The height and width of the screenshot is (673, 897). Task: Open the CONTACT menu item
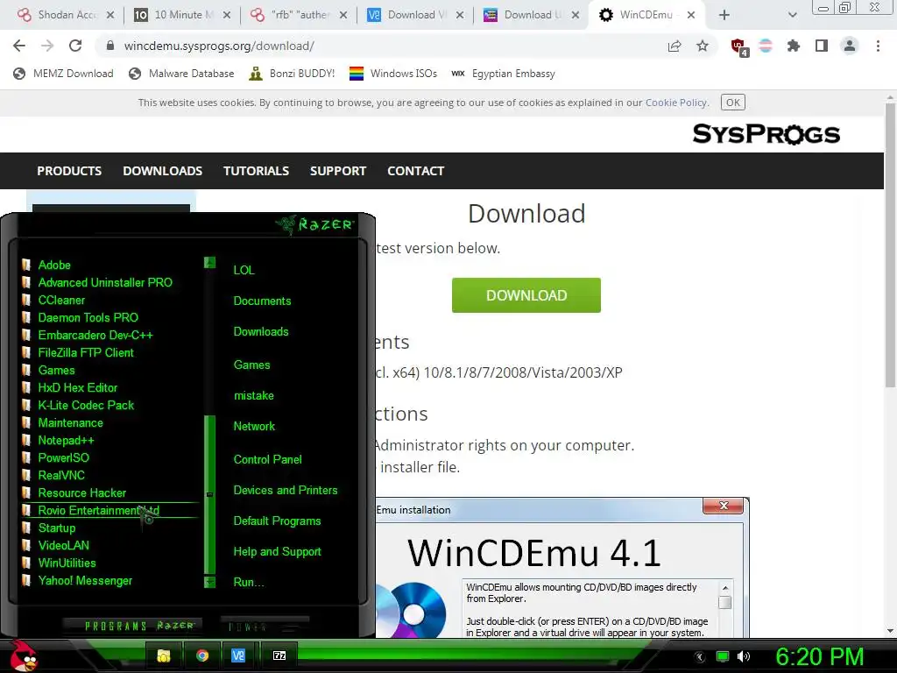tap(416, 171)
